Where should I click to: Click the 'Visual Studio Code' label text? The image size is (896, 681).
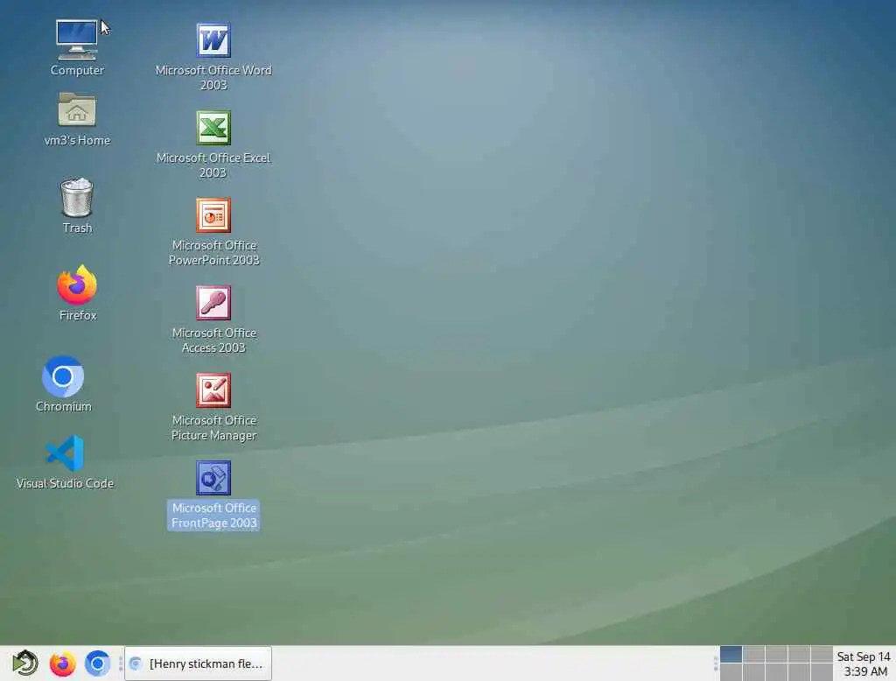pos(65,483)
